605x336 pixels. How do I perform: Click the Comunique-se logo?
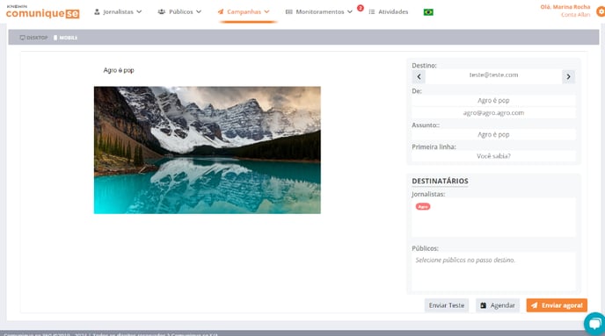coord(42,12)
